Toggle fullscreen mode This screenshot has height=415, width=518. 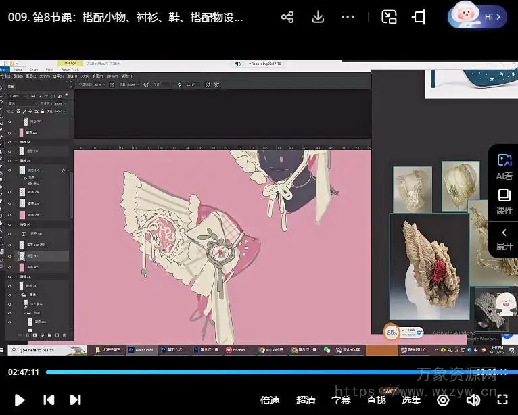[x=502, y=399]
